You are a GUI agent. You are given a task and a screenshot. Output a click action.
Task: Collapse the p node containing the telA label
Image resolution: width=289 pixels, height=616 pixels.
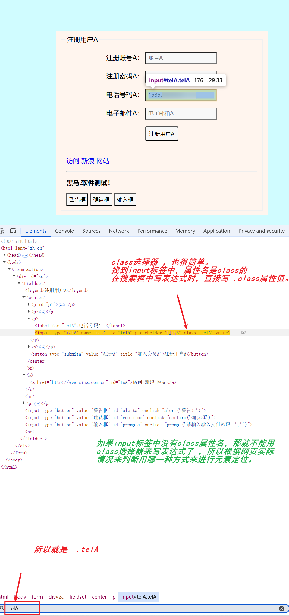pos(29,319)
